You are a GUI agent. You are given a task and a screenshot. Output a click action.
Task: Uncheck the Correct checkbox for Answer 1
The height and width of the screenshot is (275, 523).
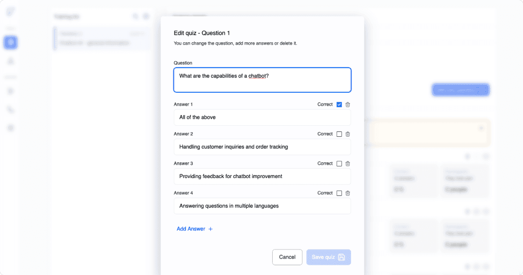[x=339, y=104]
